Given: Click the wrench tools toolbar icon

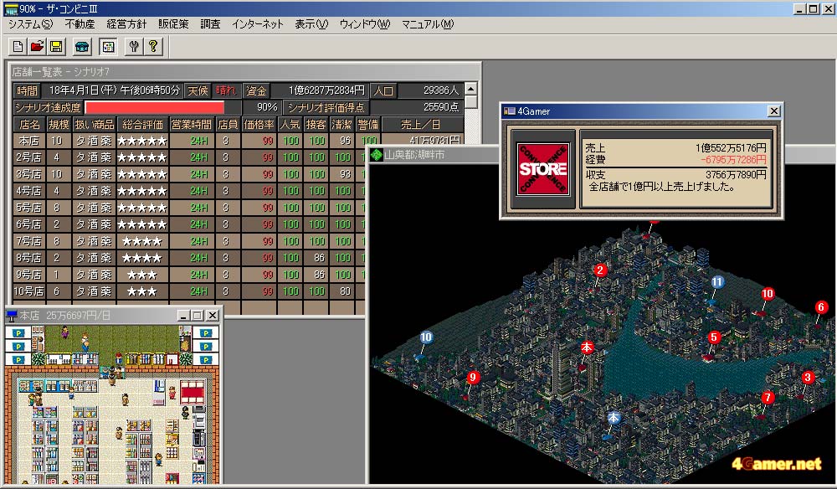Looking at the screenshot, I should [133, 46].
